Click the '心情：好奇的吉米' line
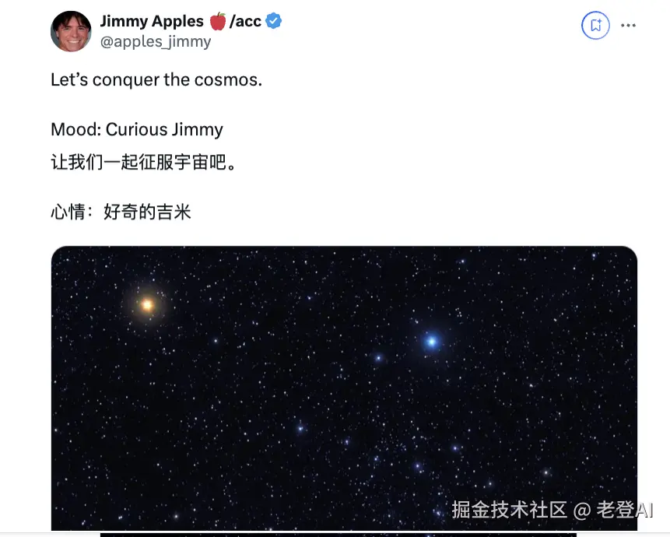Viewport: 670px width, 537px height. [121, 212]
